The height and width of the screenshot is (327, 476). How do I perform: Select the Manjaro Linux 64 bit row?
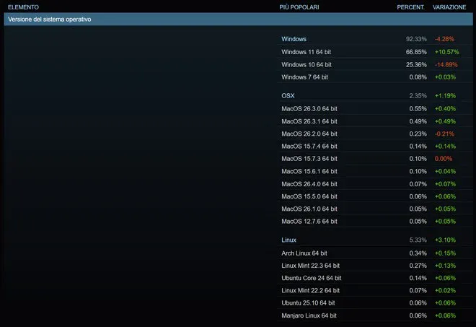tap(374, 315)
